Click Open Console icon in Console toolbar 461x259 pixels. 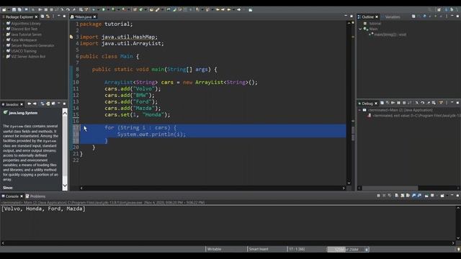[442, 195]
